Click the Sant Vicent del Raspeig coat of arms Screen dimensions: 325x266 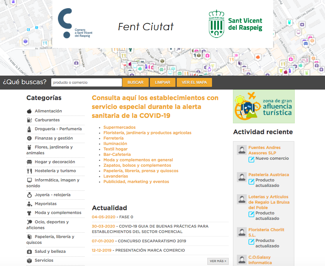(x=216, y=24)
